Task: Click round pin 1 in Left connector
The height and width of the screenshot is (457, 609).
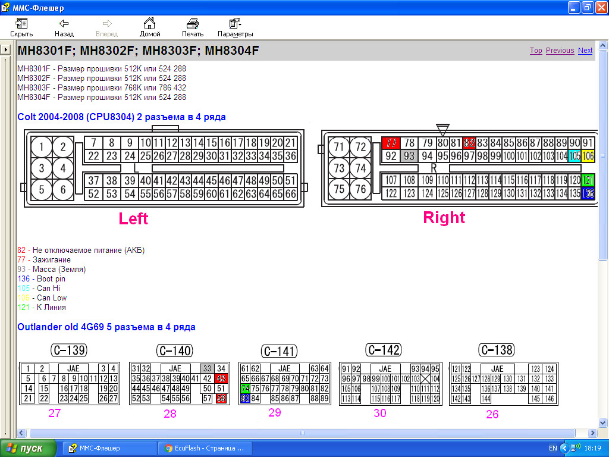Action: pos(42,147)
